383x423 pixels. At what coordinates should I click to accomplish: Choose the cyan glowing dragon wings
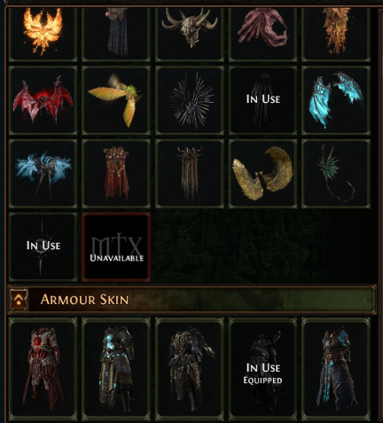[336, 100]
